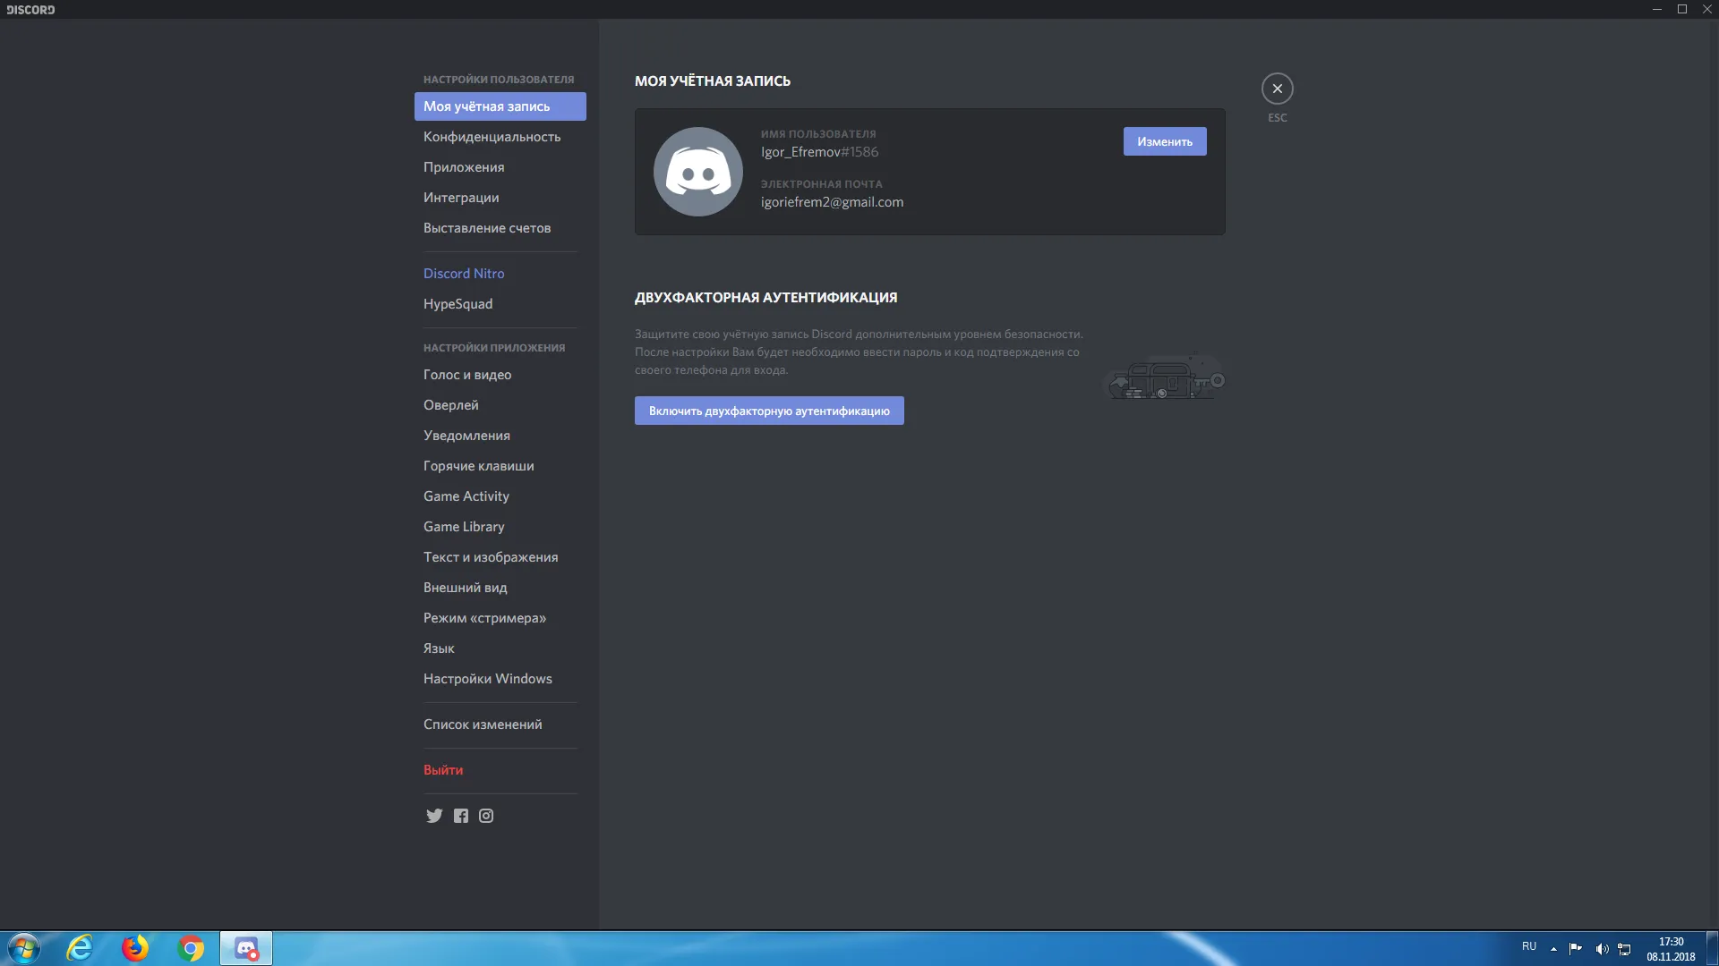This screenshot has height=966, width=1719.
Task: Open the Язык language settings
Action: 439,648
